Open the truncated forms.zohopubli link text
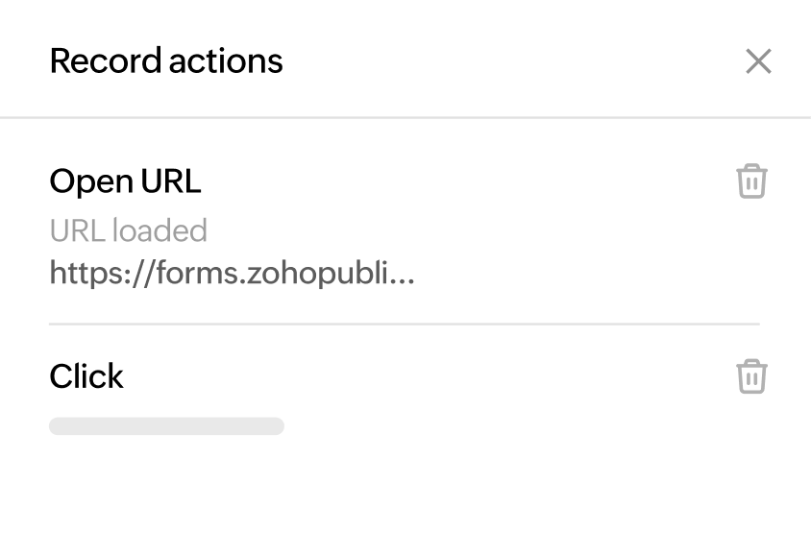Screen dimensions: 811x555 tap(232, 275)
